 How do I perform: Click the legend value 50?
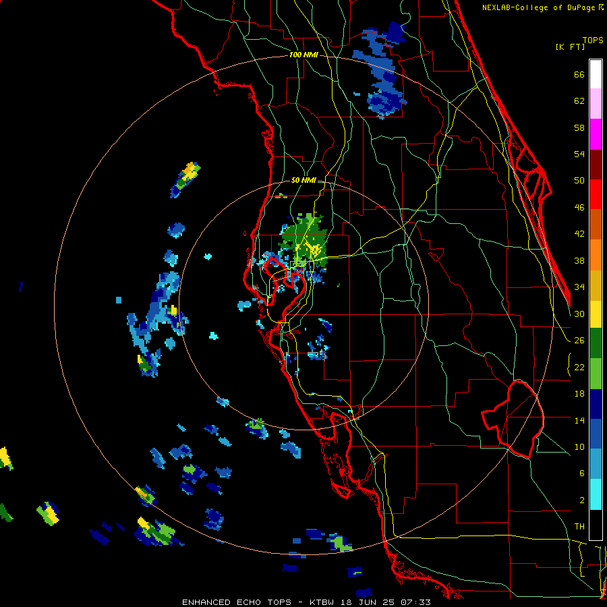[x=579, y=181]
